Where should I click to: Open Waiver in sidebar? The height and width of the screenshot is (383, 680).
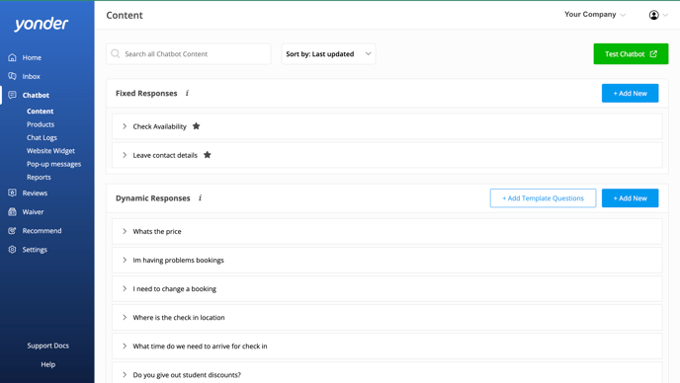pos(33,212)
